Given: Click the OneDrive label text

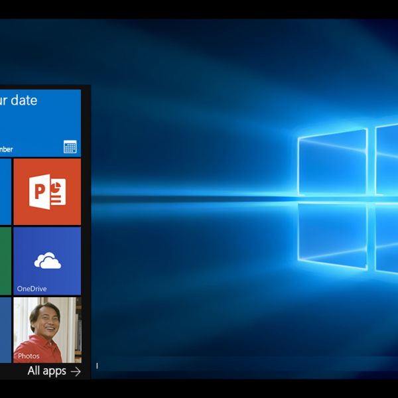Looking at the screenshot, I should (32, 289).
